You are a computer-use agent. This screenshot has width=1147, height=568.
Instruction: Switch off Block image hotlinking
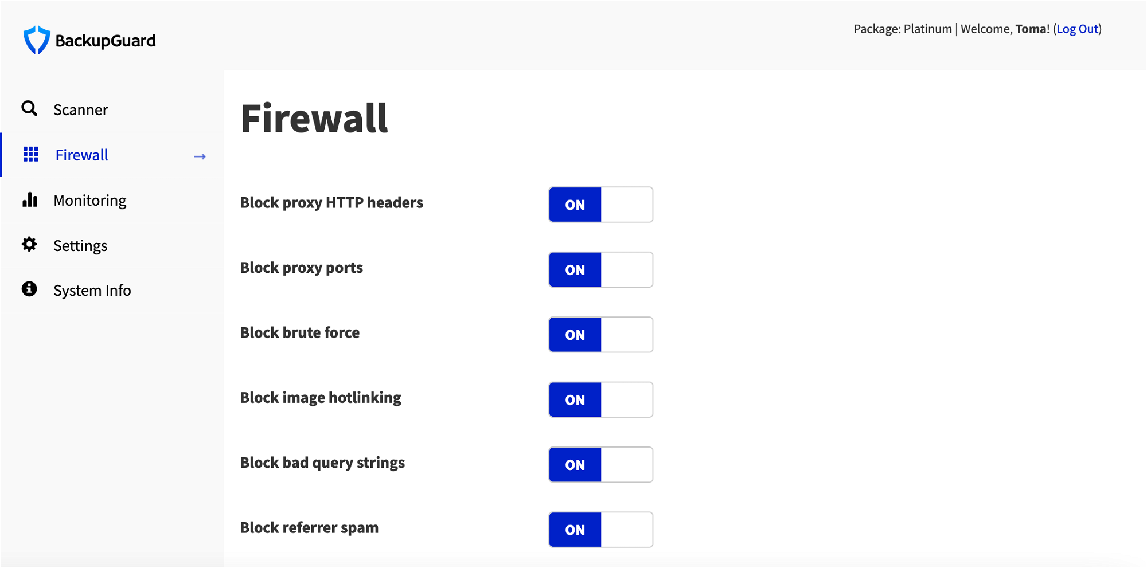coord(600,399)
